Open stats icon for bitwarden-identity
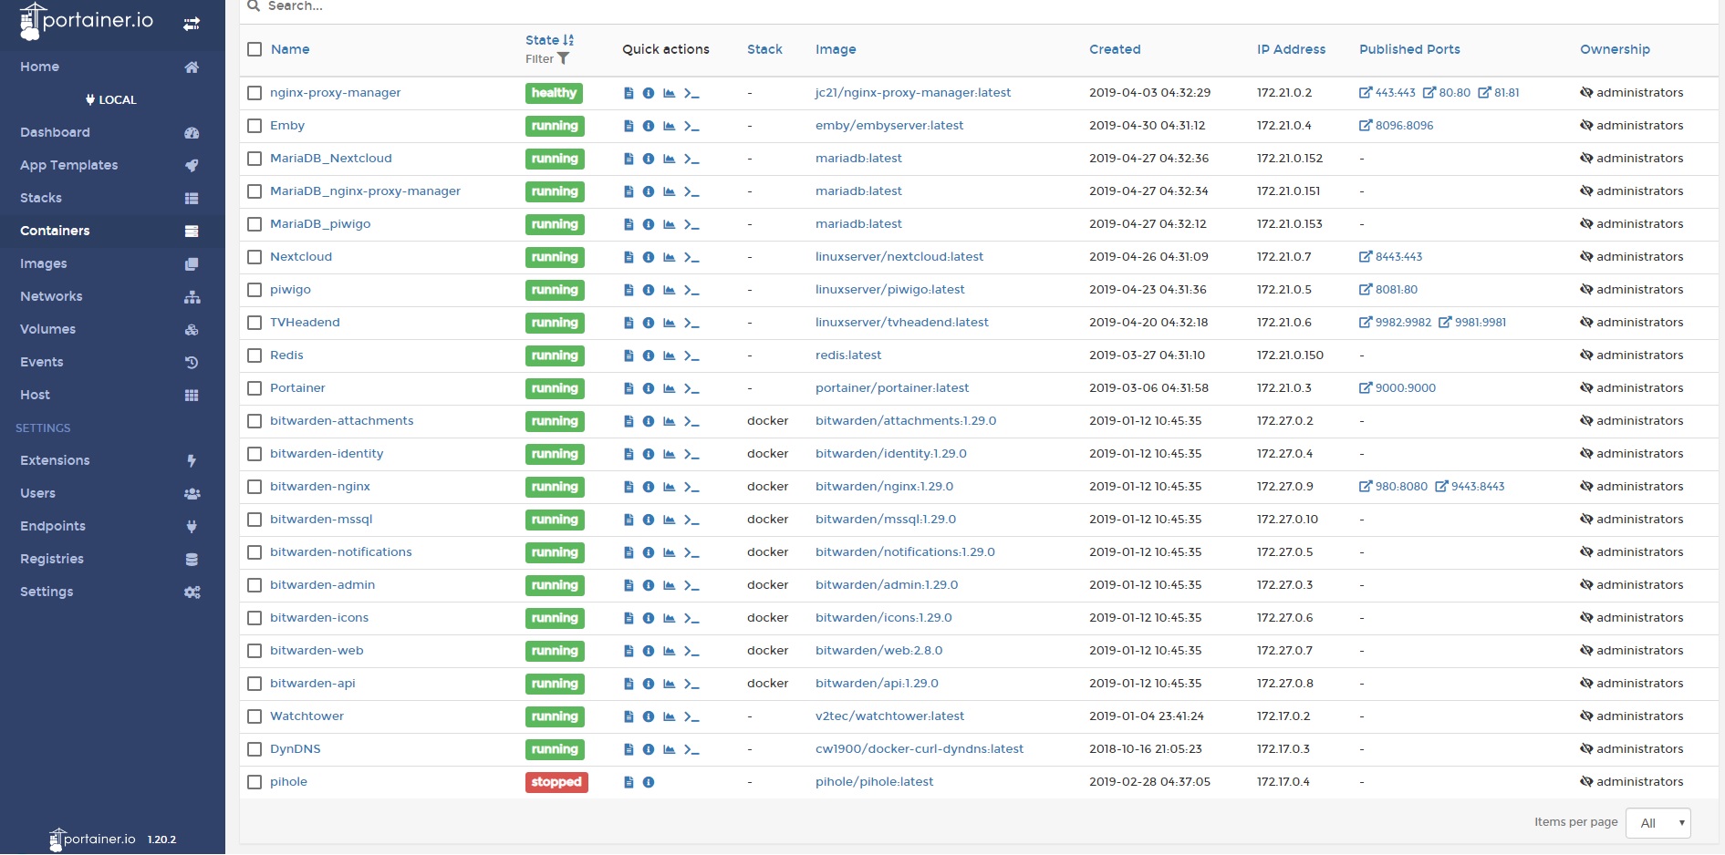This screenshot has width=1725, height=855. pos(669,454)
